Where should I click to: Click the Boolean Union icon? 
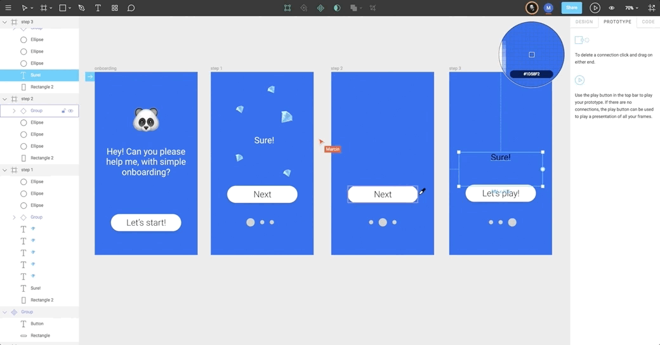[x=353, y=8]
